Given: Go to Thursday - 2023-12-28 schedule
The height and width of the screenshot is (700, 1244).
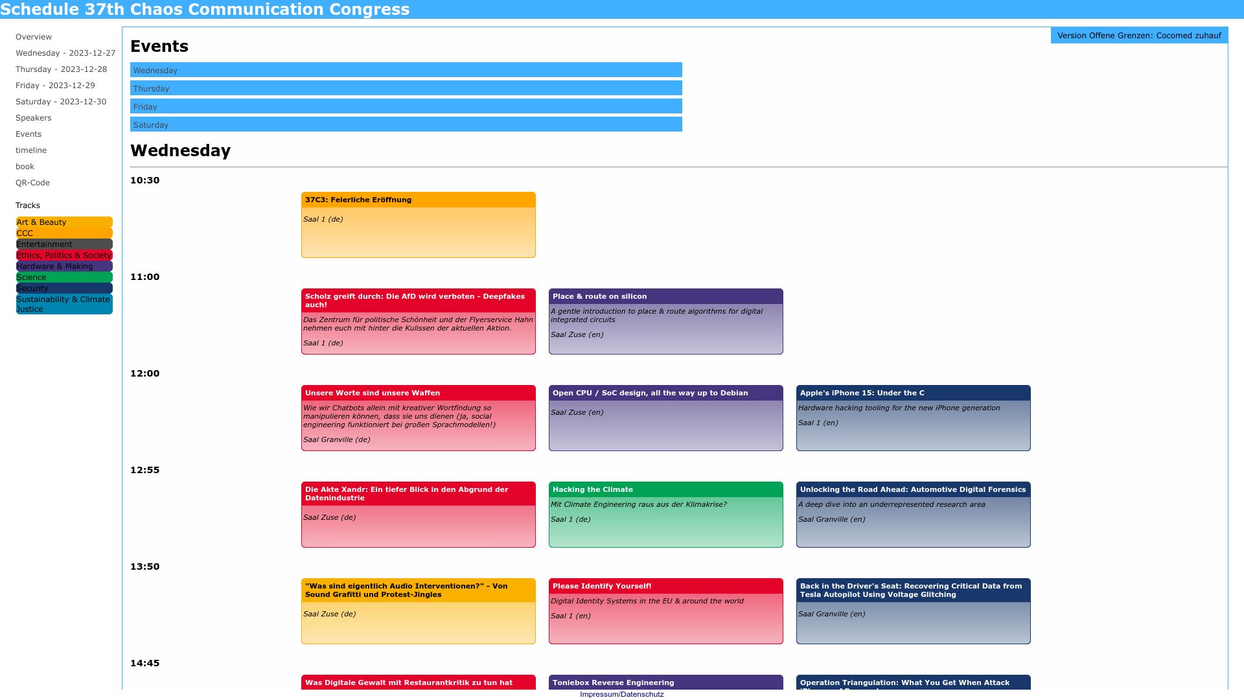Looking at the screenshot, I should 62,69.
